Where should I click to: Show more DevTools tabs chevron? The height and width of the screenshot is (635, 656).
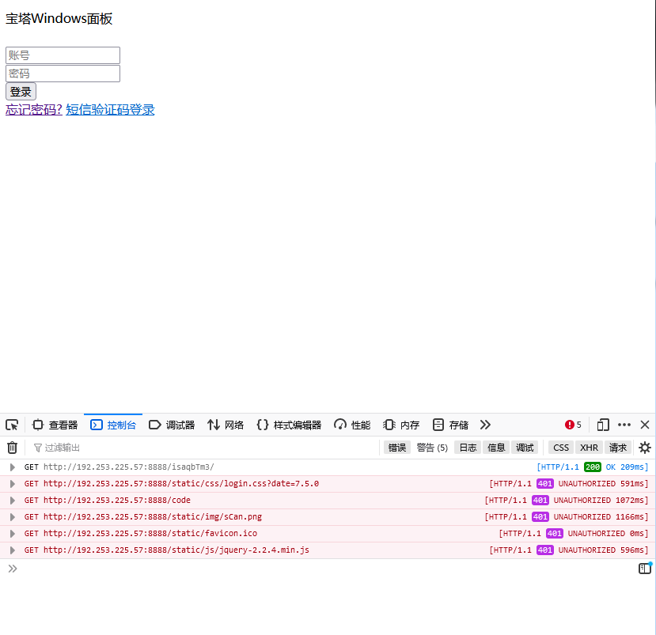point(485,425)
